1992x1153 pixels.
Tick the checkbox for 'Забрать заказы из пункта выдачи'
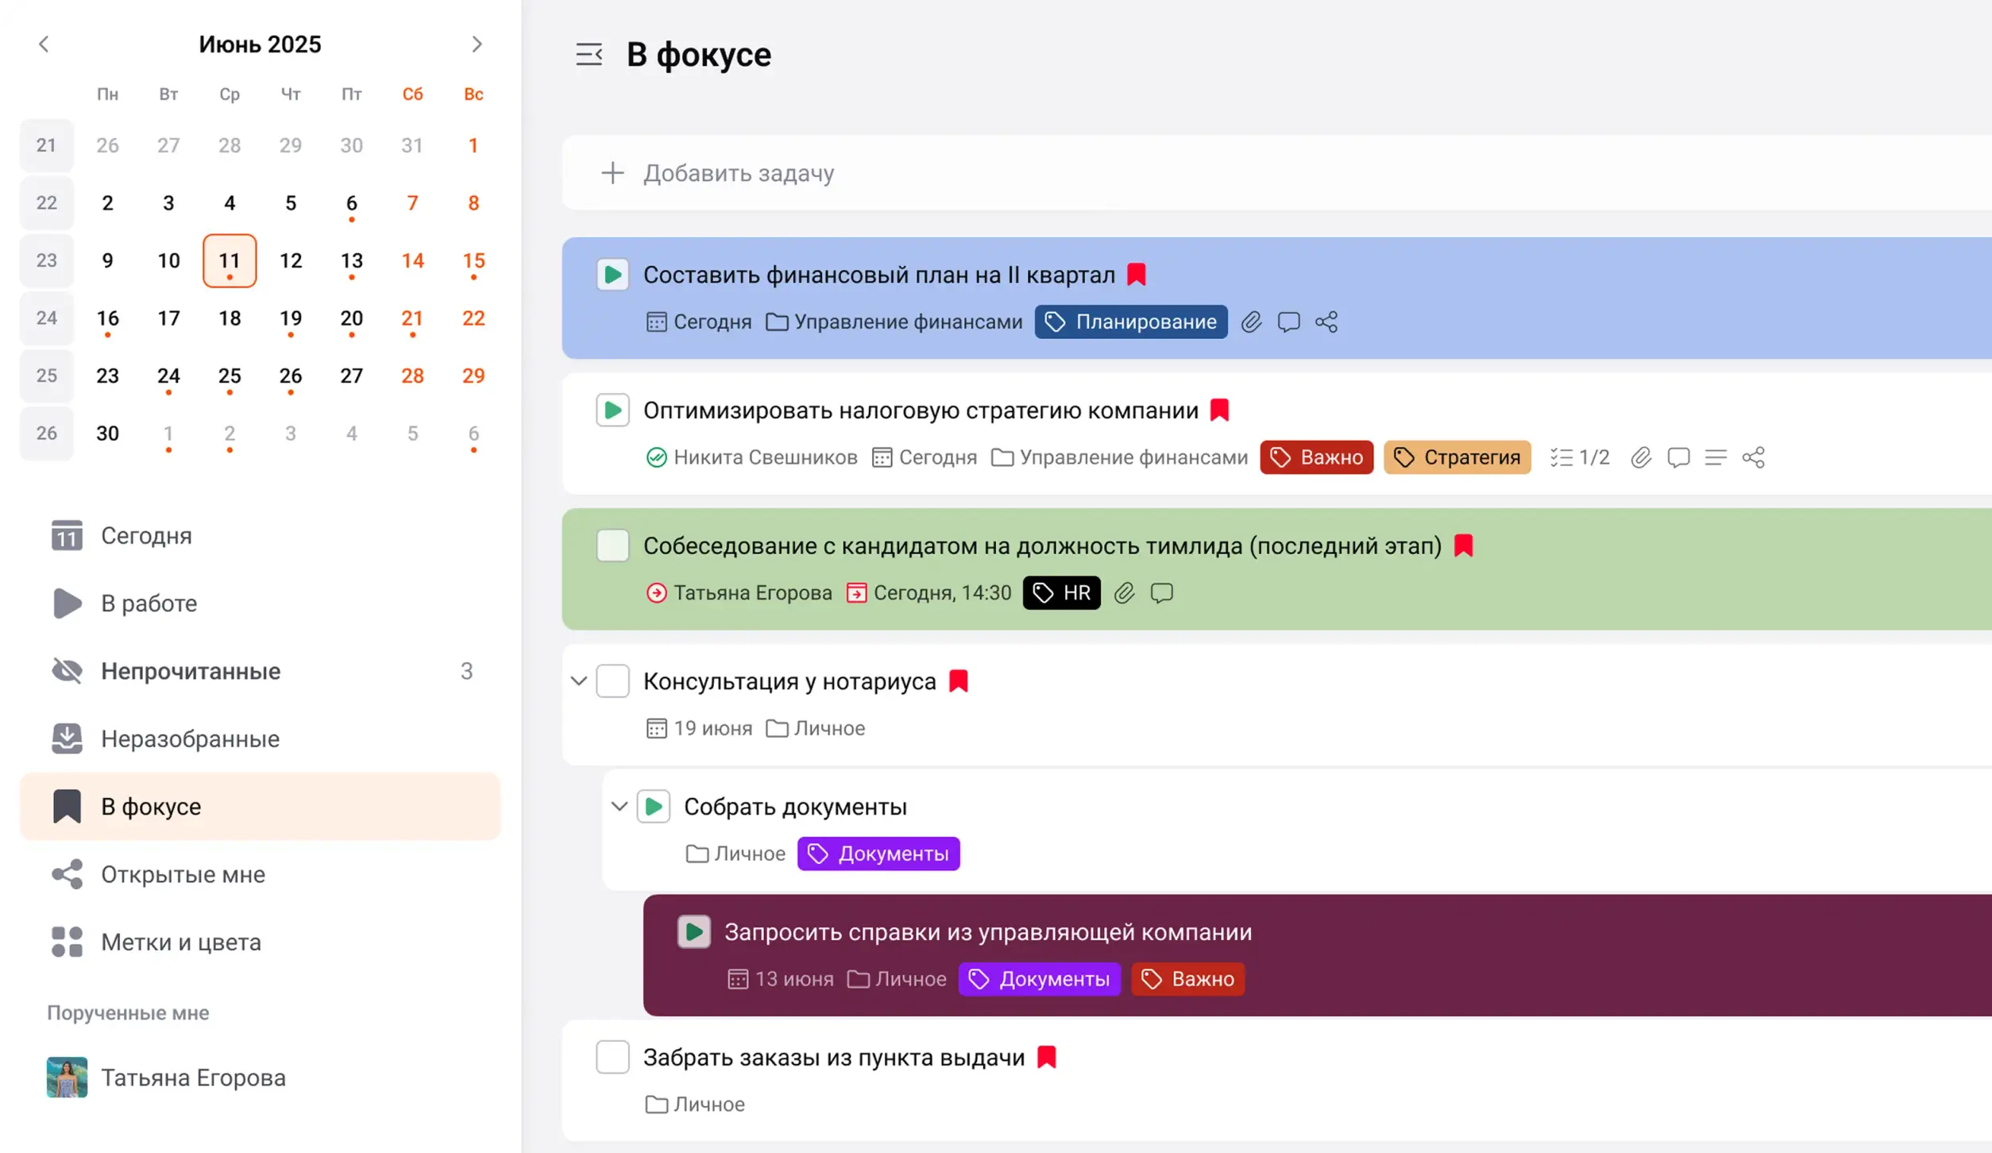[x=612, y=1057]
